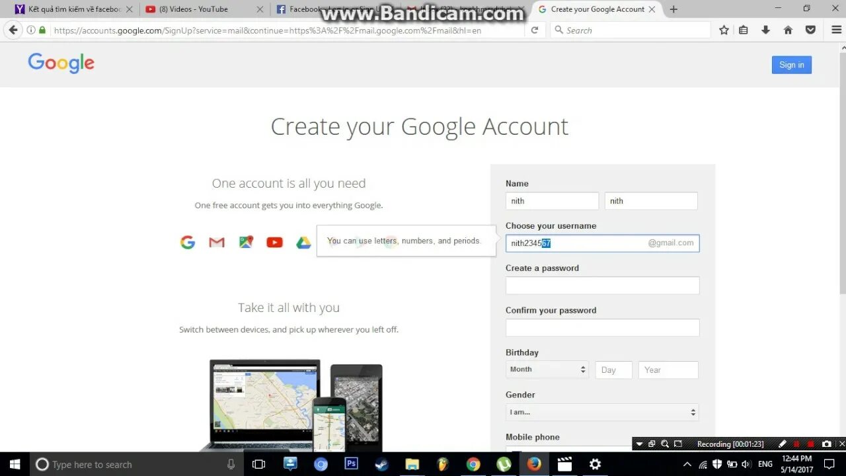Image resolution: width=846 pixels, height=476 pixels.
Task: Switch to the Facebook login tab
Action: (334, 9)
